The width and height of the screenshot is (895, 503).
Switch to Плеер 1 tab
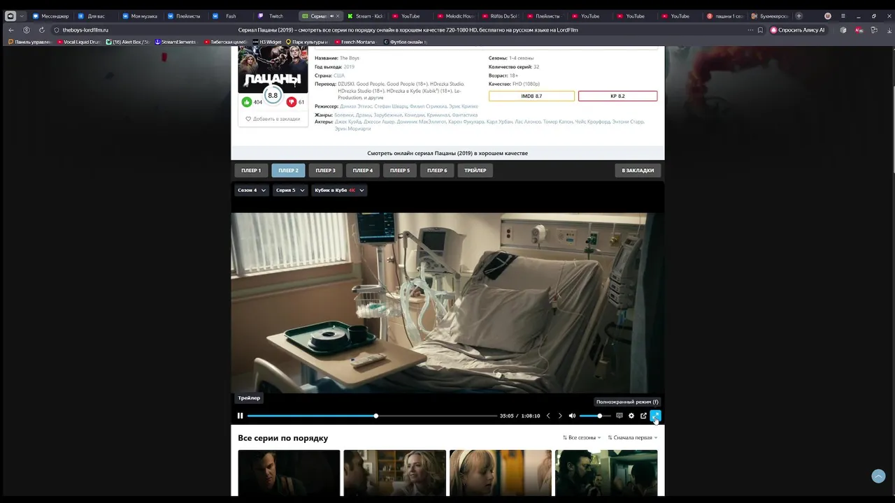click(251, 170)
